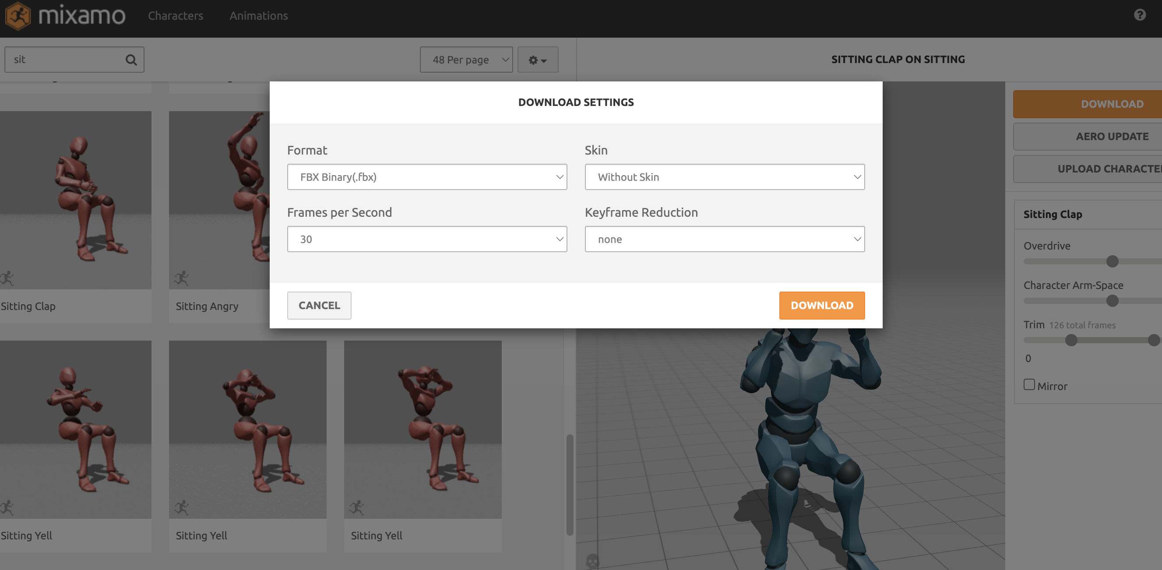Click running-man icon on Sitting Clap thumbnail
Image resolution: width=1162 pixels, height=570 pixels.
[x=7, y=278]
